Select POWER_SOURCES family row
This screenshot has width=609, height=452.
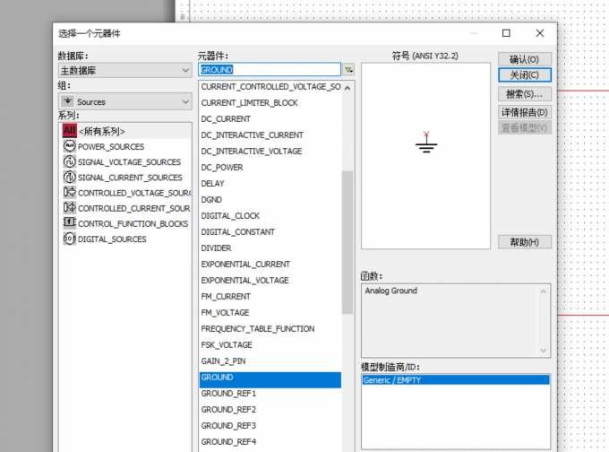click(125, 146)
